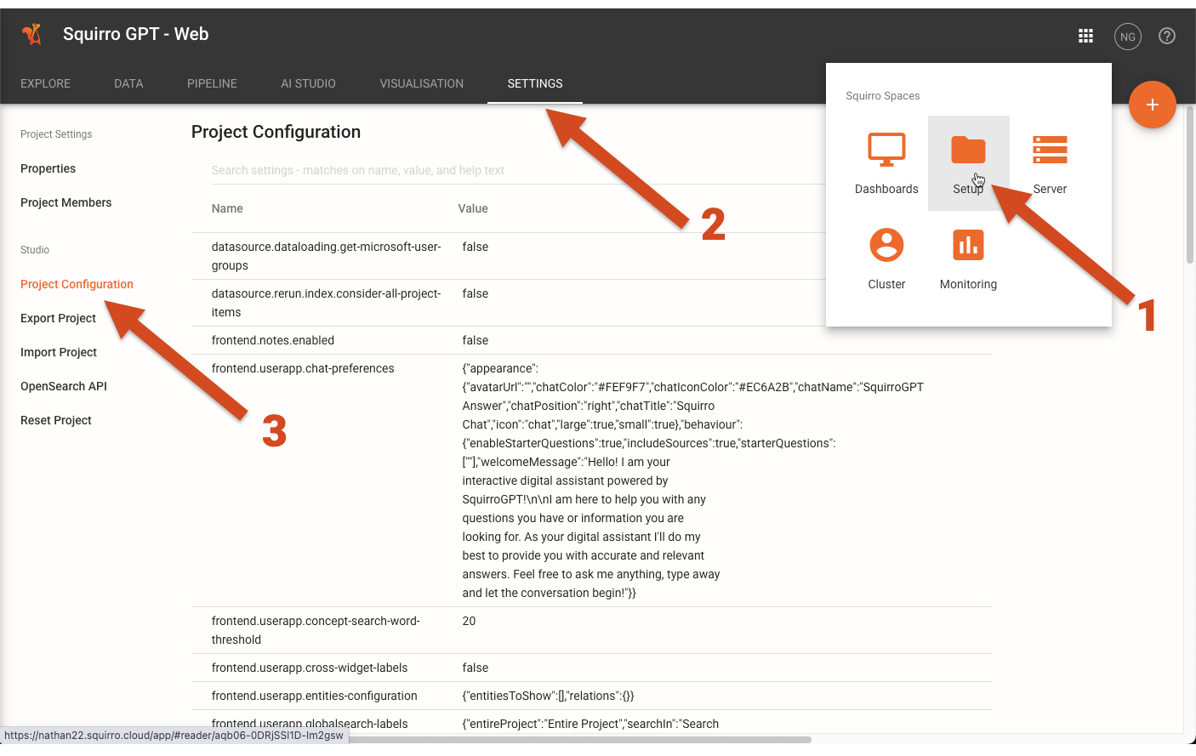
Task: Click the Squirro squirrel logo
Action: coord(32,34)
